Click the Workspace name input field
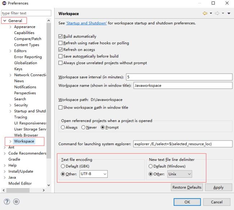 pos(183,85)
